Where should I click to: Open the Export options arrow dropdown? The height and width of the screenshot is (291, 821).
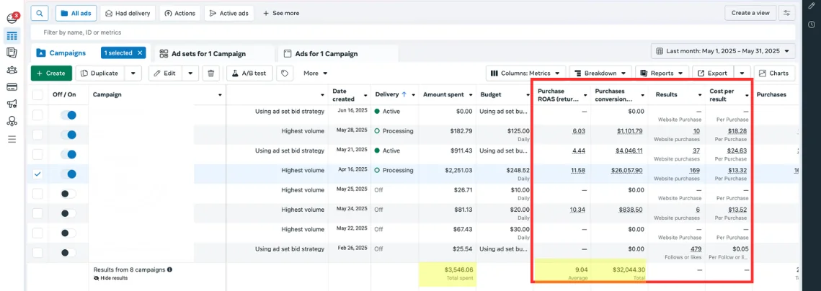point(742,73)
